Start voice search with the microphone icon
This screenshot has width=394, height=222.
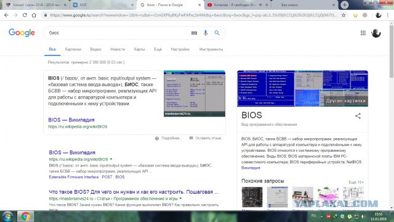206,33
